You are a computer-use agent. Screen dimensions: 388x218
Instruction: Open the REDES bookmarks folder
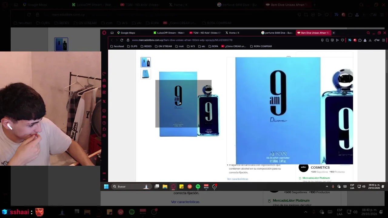146,46
